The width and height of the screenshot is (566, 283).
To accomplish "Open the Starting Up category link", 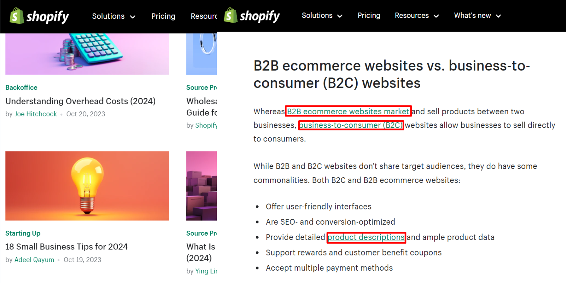I will (23, 233).
